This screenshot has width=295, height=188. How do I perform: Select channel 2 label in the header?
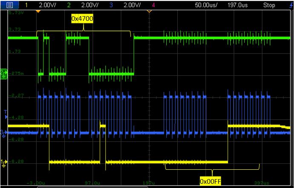(69, 5)
